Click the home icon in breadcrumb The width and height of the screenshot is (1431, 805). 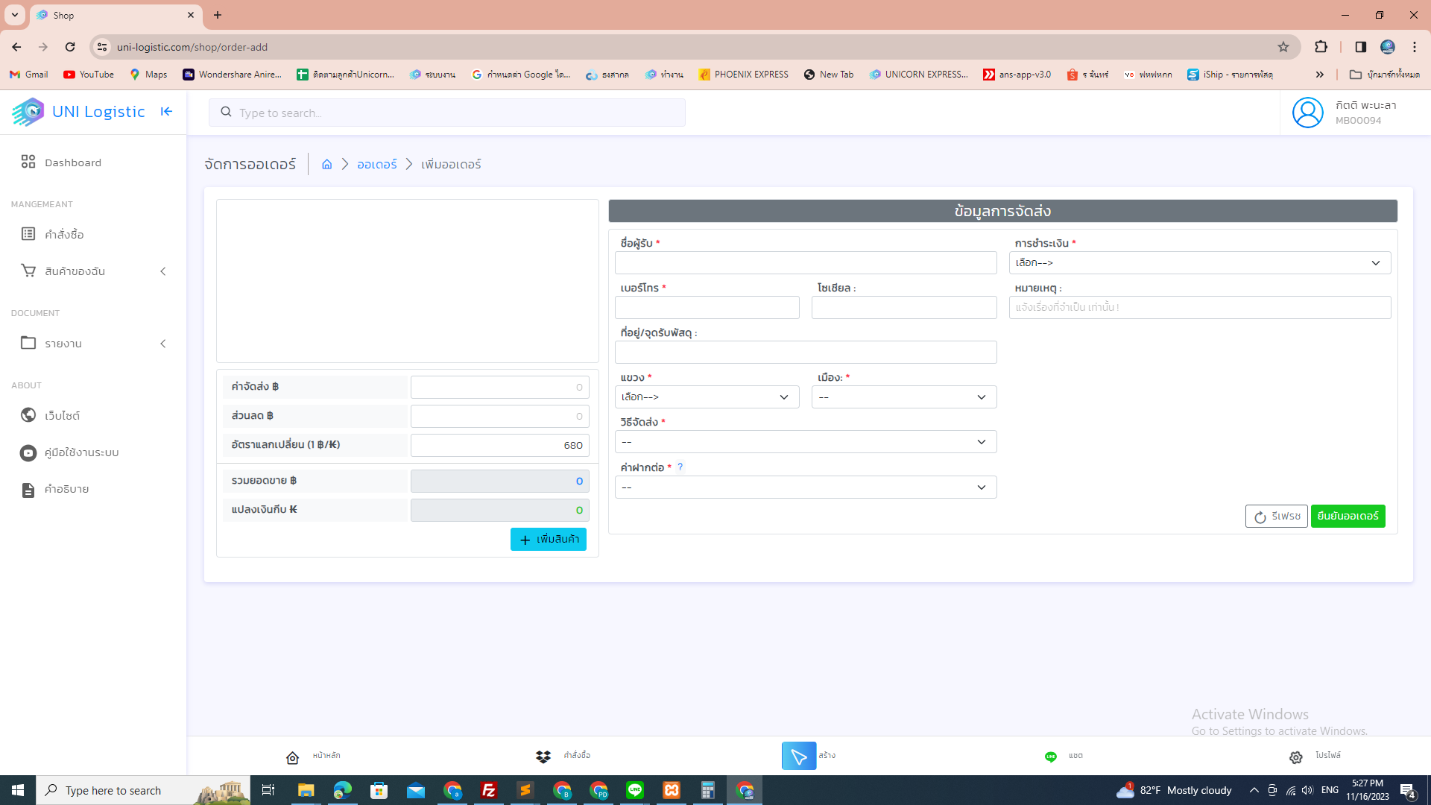tap(326, 164)
